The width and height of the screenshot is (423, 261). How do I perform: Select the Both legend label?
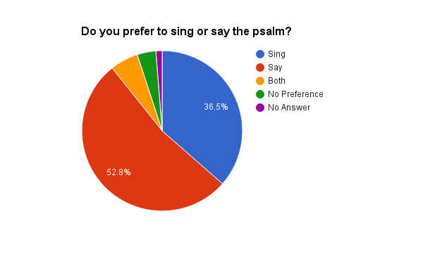(276, 81)
